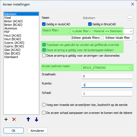The height and width of the screenshot is (137, 137).
Task: Click Editeer globale filters button
Action: [x=86, y=38]
